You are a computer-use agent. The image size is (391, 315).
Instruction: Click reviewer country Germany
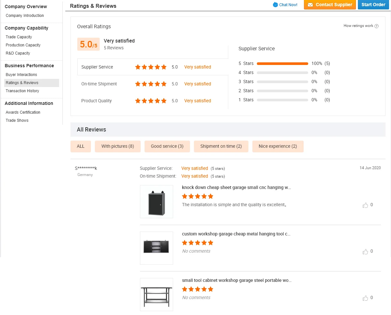(x=85, y=175)
